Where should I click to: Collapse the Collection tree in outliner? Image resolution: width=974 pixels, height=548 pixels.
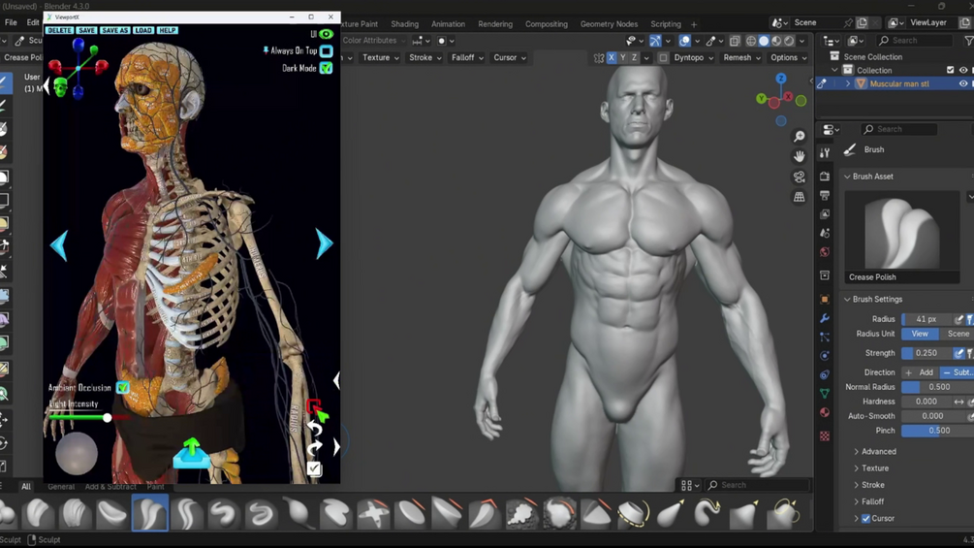(834, 70)
